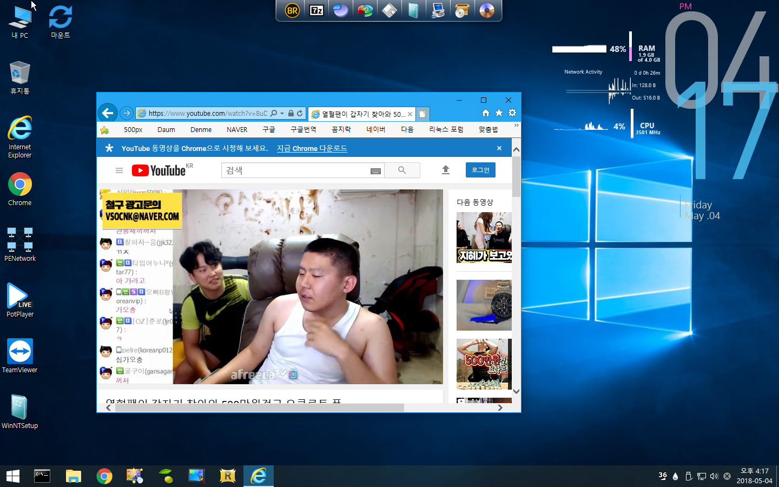779x487 pixels.
Task: Click the horizontal scrollbar right arrow
Action: point(500,407)
